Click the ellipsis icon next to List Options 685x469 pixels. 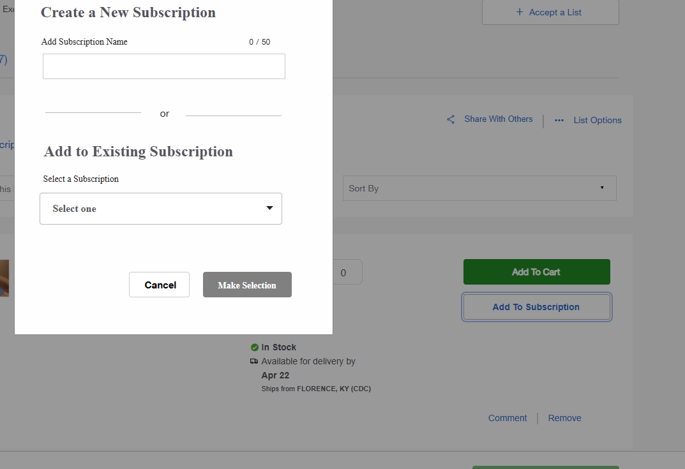pos(559,120)
